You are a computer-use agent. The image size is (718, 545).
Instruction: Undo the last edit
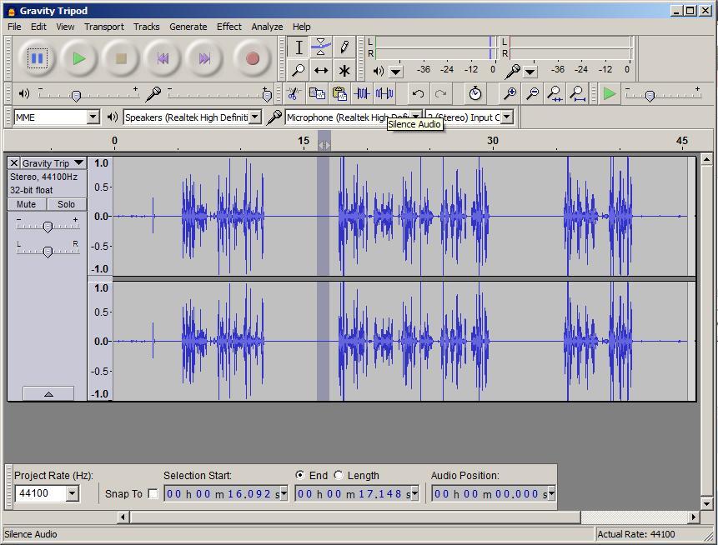click(418, 94)
